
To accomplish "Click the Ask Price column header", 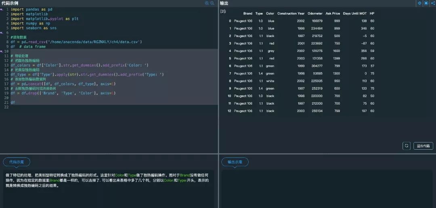I will (x=333, y=13).
